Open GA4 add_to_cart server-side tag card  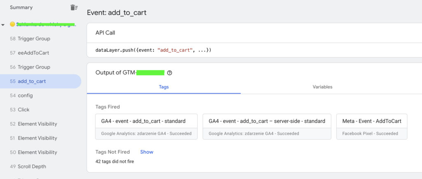(x=267, y=126)
